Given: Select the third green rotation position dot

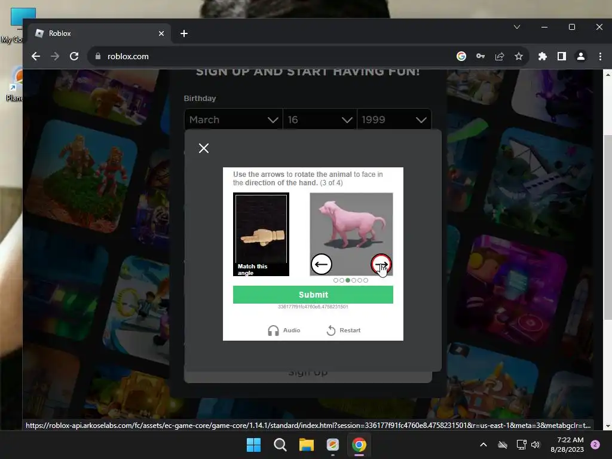Looking at the screenshot, I should (348, 280).
